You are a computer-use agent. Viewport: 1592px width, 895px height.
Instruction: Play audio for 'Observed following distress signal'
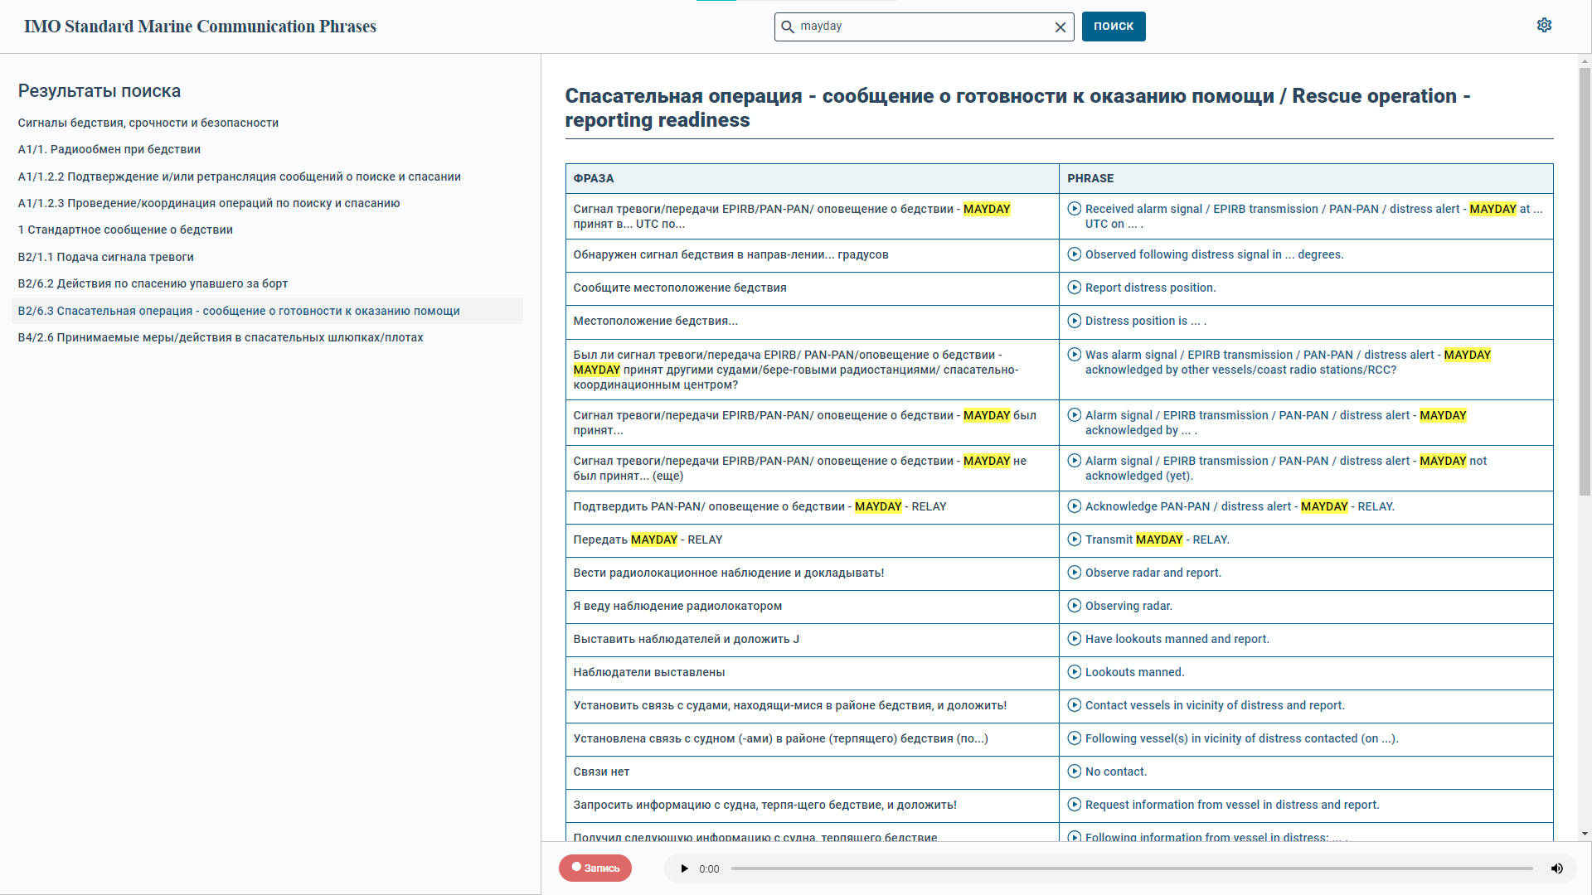pos(1075,254)
